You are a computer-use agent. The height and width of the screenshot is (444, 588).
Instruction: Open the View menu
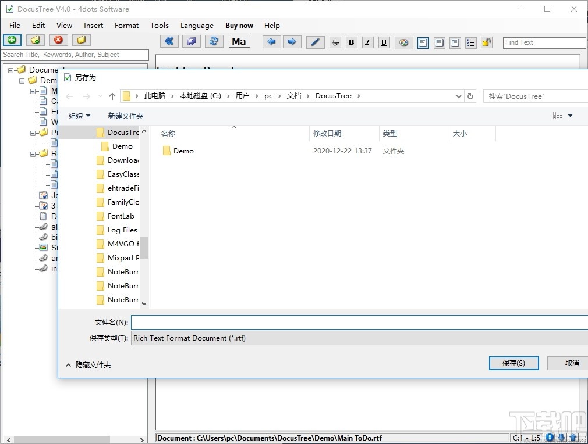pyautogui.click(x=64, y=26)
